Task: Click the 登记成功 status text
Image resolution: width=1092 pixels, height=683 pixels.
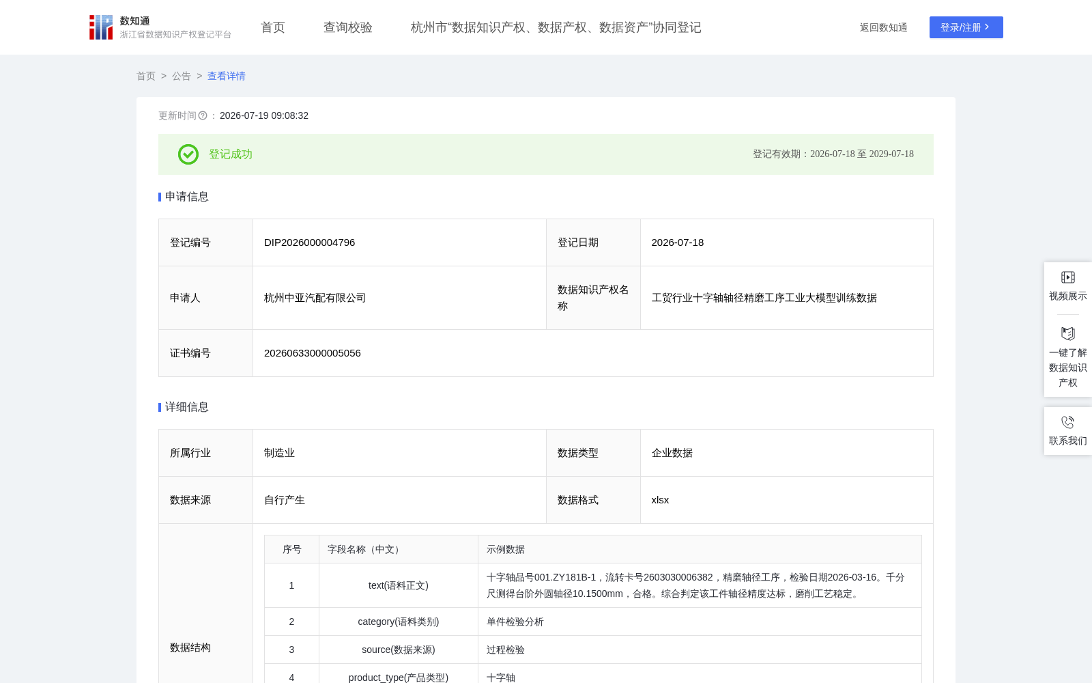Action: pyautogui.click(x=231, y=154)
